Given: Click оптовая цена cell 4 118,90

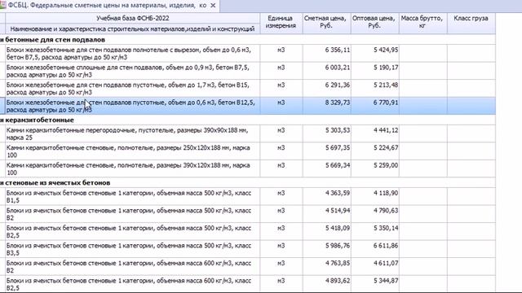Looking at the screenshot, I should click(375, 197).
